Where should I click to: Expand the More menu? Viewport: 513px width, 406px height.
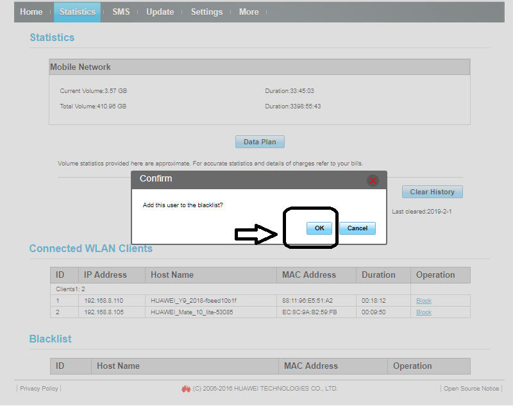click(x=249, y=12)
